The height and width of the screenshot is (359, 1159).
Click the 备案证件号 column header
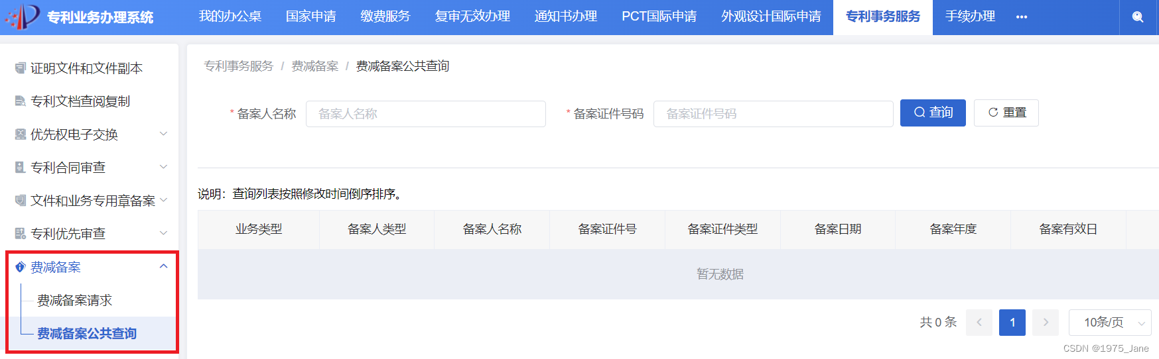[607, 229]
